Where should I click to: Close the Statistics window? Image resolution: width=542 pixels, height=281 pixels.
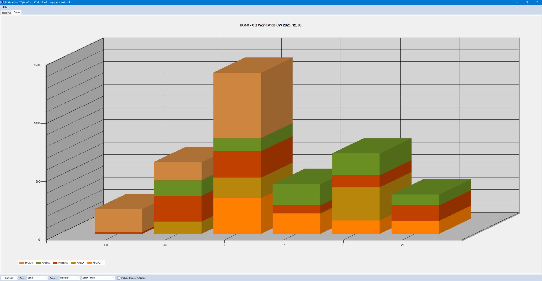537,2
